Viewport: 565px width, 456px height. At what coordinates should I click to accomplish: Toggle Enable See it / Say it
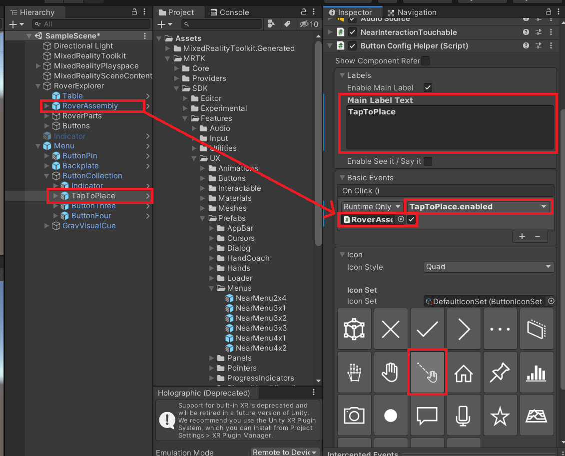click(428, 161)
